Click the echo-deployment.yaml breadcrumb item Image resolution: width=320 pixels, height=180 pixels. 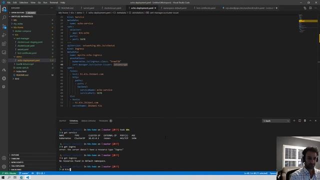pyautogui.click(x=99, y=12)
